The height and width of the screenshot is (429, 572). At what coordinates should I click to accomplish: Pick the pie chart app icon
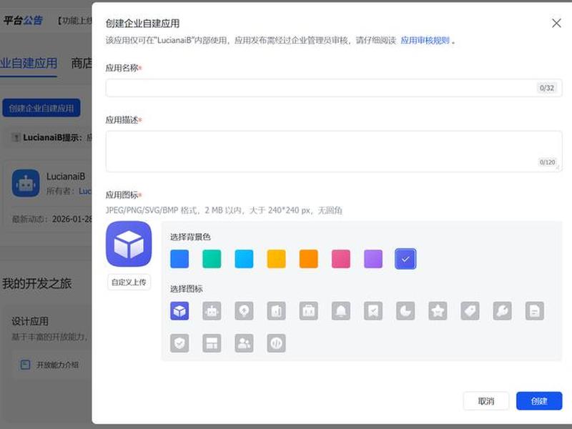405,311
